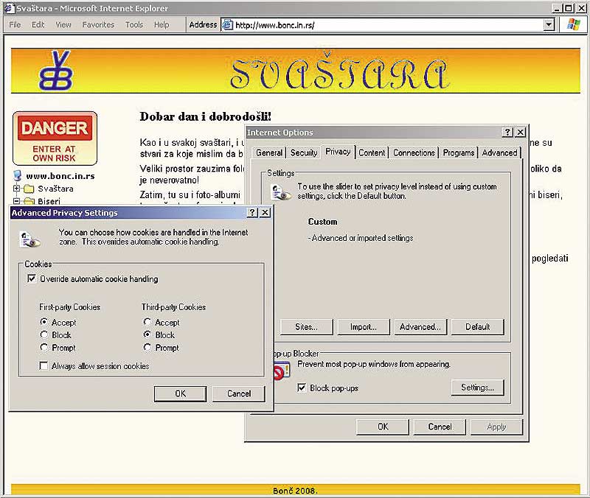Switch to the Connections tab
Image resolution: width=590 pixels, height=498 pixels.
[414, 152]
